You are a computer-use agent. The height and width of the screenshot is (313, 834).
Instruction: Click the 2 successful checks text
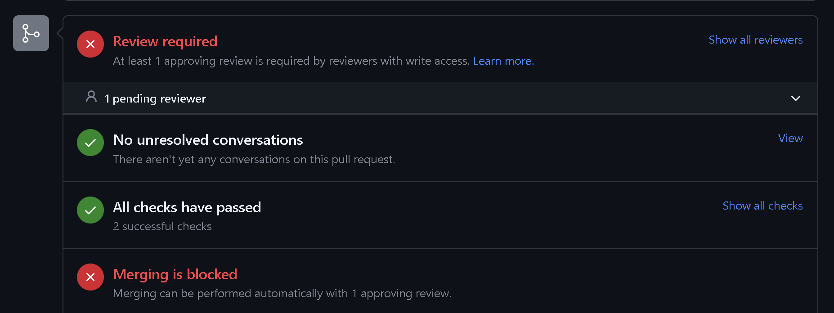pyautogui.click(x=162, y=226)
